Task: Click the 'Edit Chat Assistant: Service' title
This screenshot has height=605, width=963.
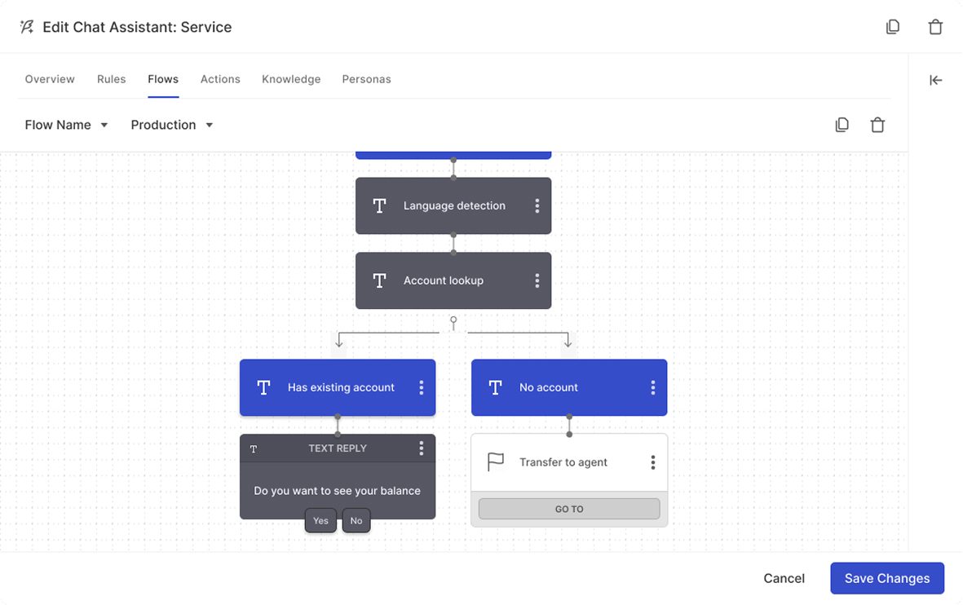Action: pyautogui.click(x=137, y=27)
